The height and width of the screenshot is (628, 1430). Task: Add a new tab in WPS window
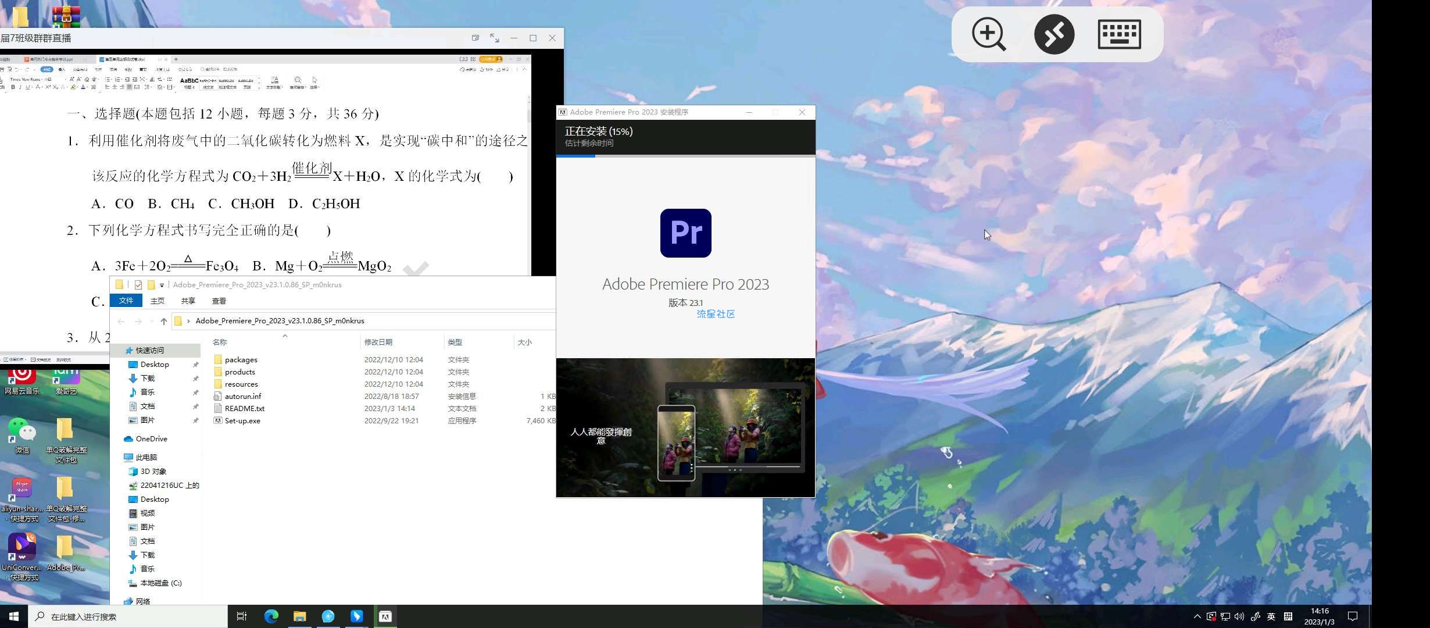coord(176,59)
